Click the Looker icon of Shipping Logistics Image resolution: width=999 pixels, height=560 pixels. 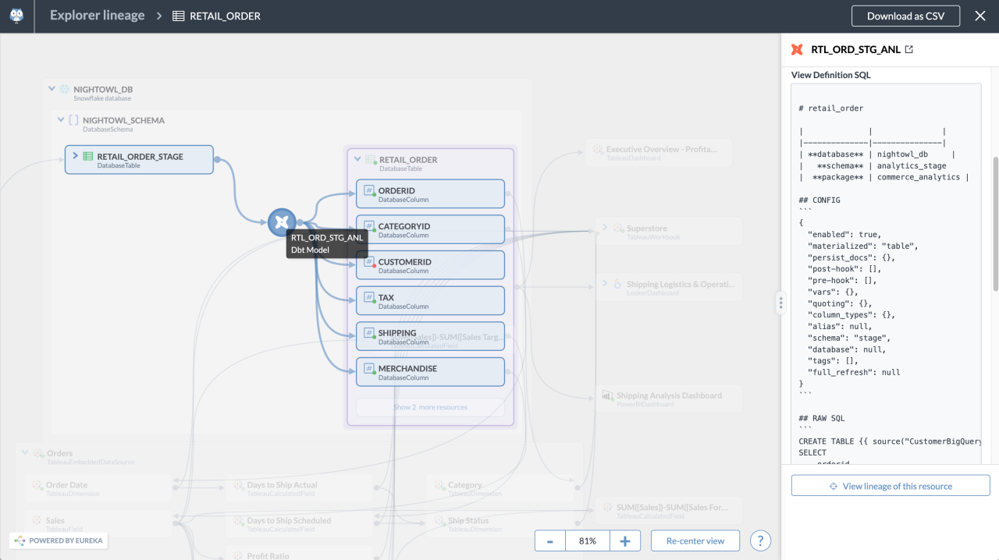617,285
